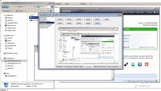Click the captured screenshot preview image
Viewport: 161px width, 91px height.
click(88, 46)
